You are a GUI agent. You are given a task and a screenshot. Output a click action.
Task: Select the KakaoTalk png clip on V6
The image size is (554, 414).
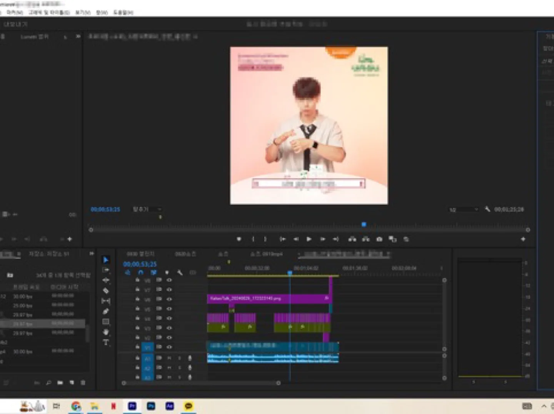tap(269, 298)
